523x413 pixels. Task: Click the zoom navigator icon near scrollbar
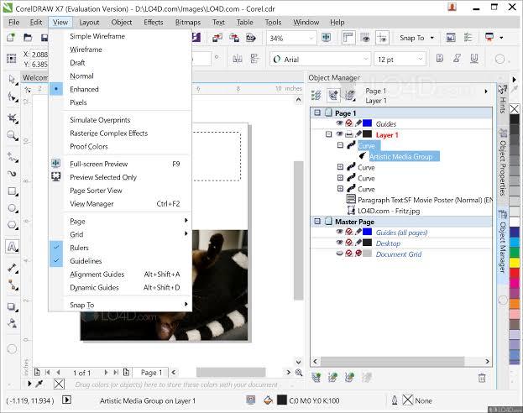pos(299,373)
